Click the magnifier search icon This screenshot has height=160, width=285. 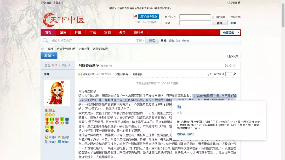(x=45, y=40)
